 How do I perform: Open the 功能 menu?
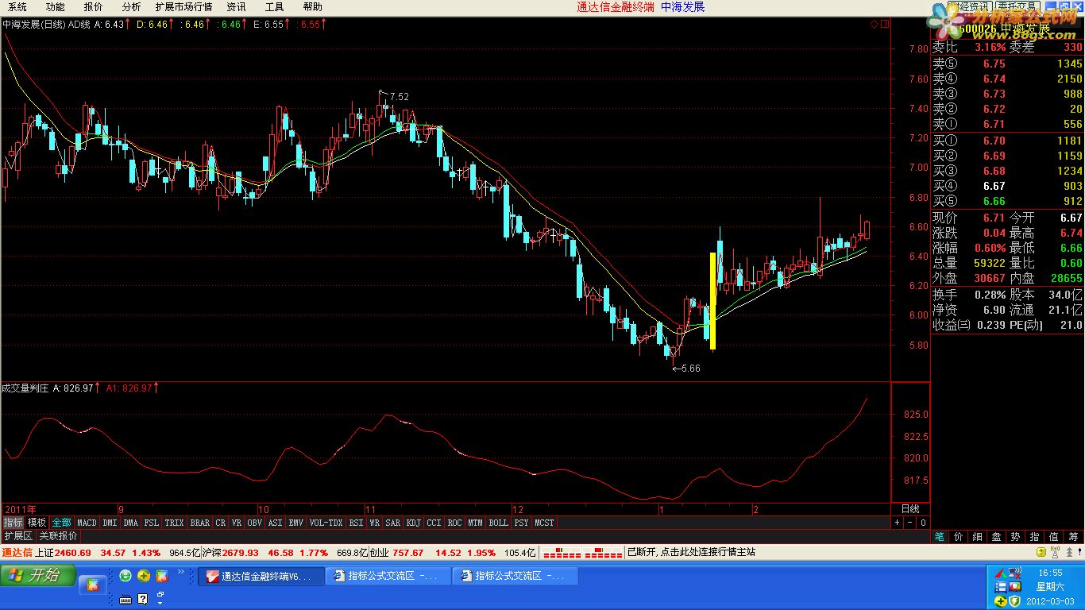(x=55, y=6)
